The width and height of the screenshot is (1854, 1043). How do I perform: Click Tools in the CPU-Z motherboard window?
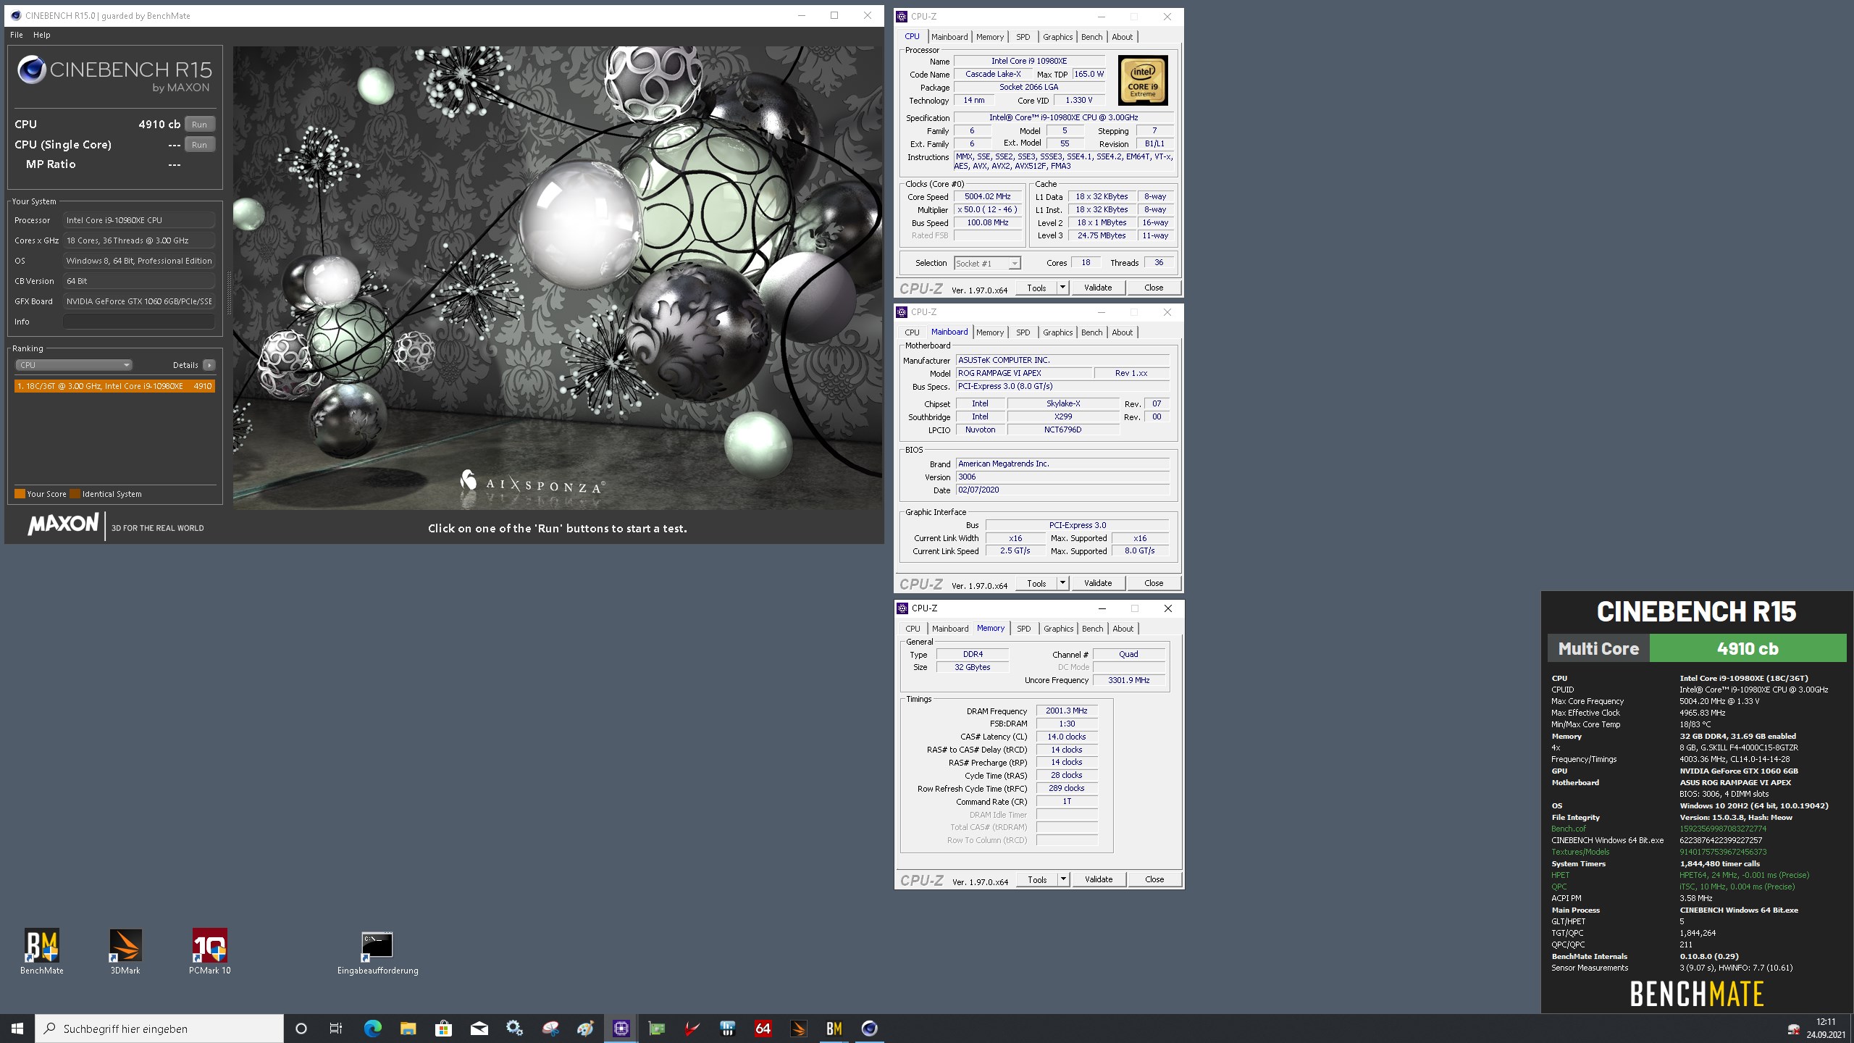coord(1036,583)
